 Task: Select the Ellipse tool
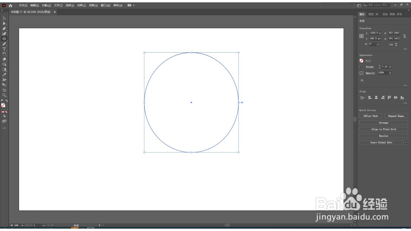tap(4, 39)
